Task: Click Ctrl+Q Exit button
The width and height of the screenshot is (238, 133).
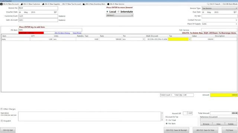Action: coord(8,130)
